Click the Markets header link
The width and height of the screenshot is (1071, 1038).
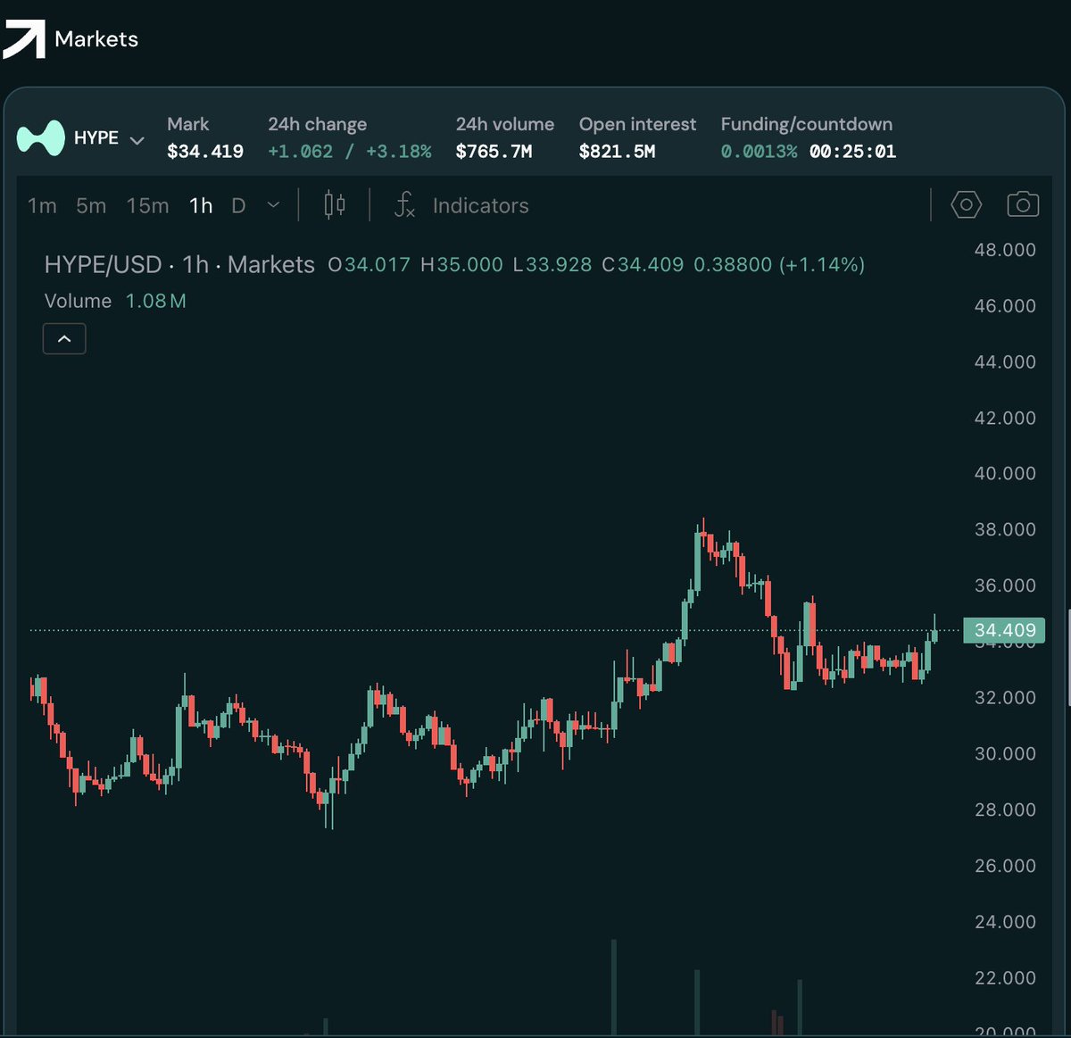point(96,39)
